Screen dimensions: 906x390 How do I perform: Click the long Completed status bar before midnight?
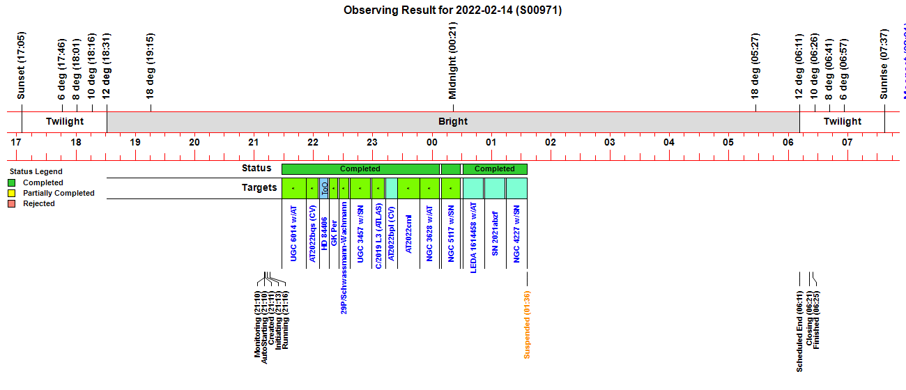pyautogui.click(x=360, y=169)
